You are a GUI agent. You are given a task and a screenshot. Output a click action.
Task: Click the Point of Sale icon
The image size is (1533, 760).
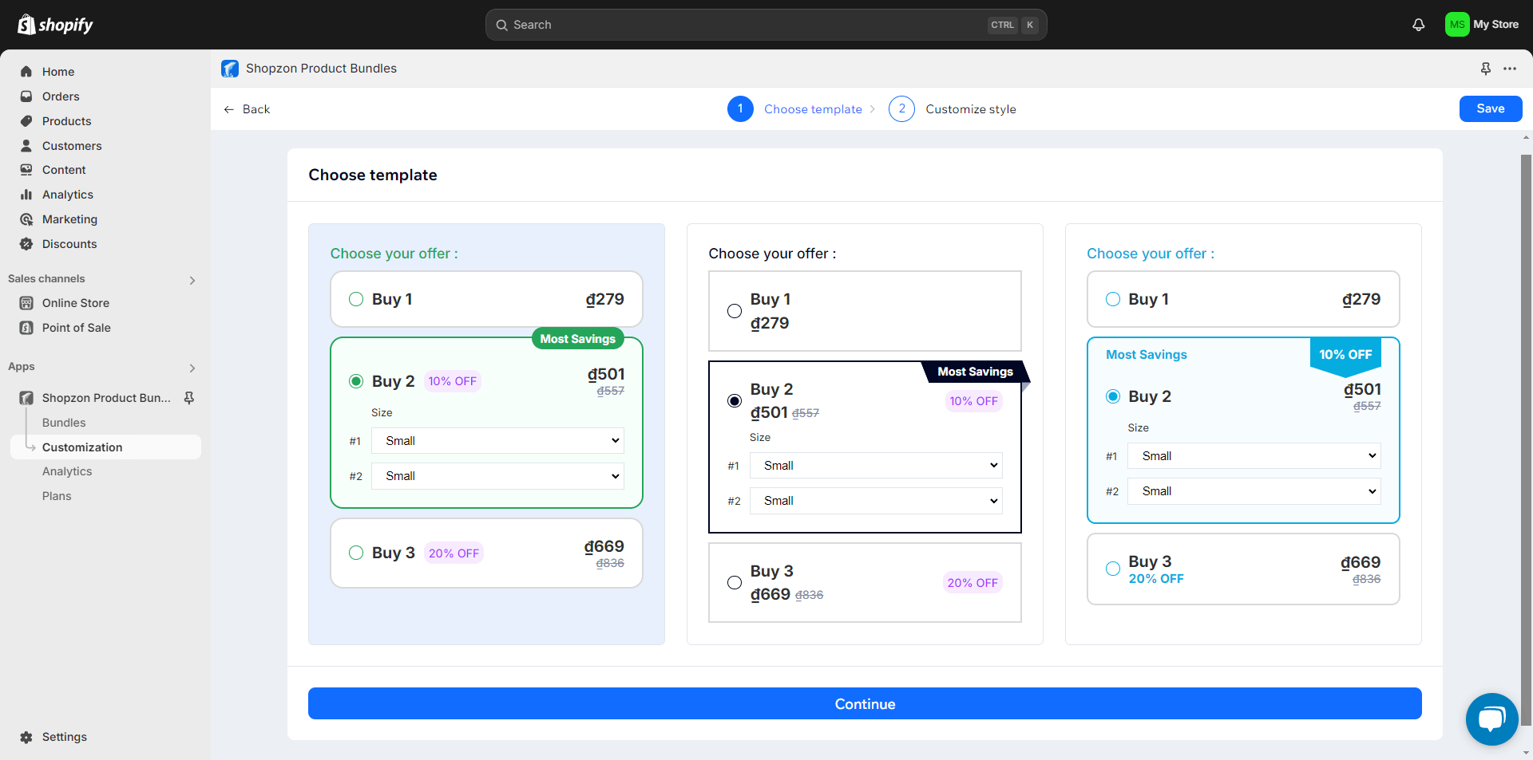26,328
